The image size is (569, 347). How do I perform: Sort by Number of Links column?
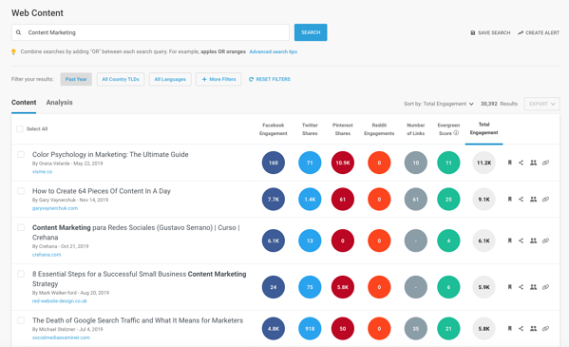[x=416, y=129]
